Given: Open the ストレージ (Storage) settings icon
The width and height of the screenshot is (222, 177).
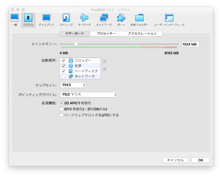Looking at the screenshot, I should [66, 20].
